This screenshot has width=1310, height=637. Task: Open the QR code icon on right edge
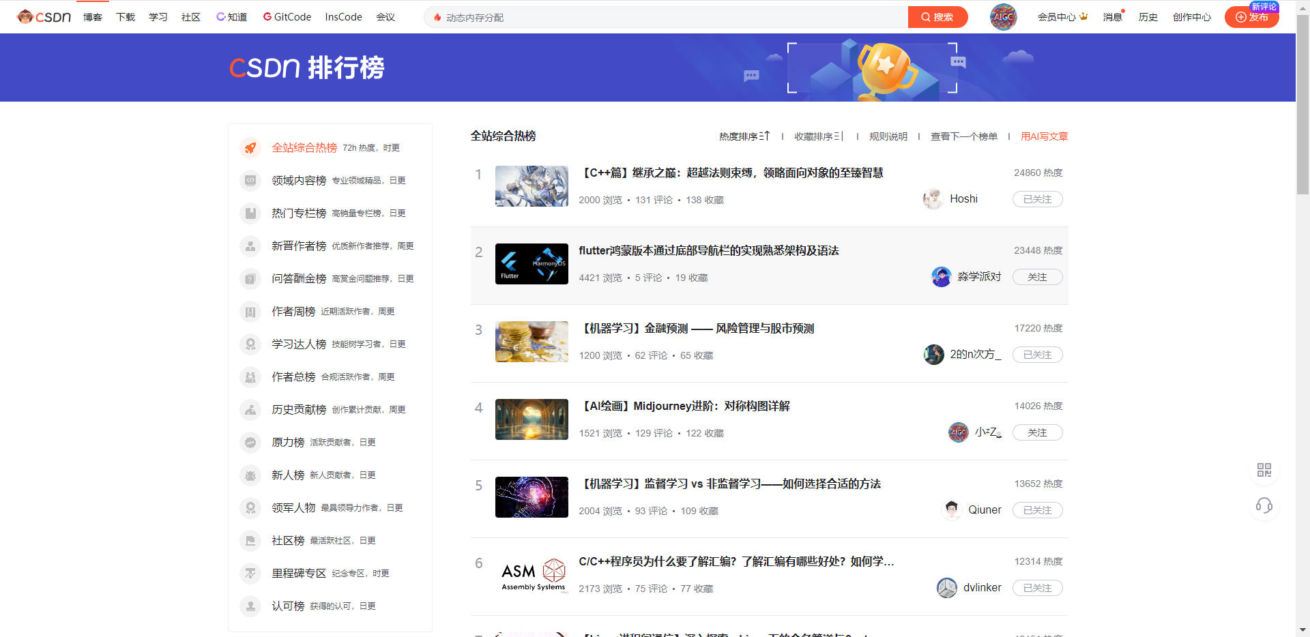coord(1264,470)
